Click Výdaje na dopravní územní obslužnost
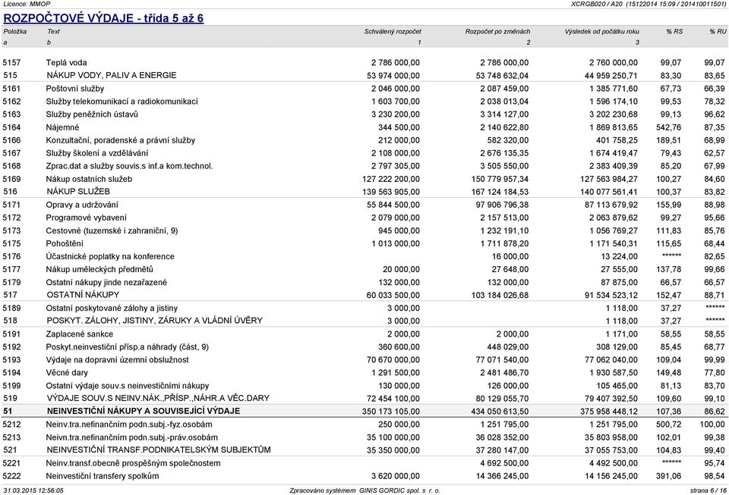 point(117,360)
